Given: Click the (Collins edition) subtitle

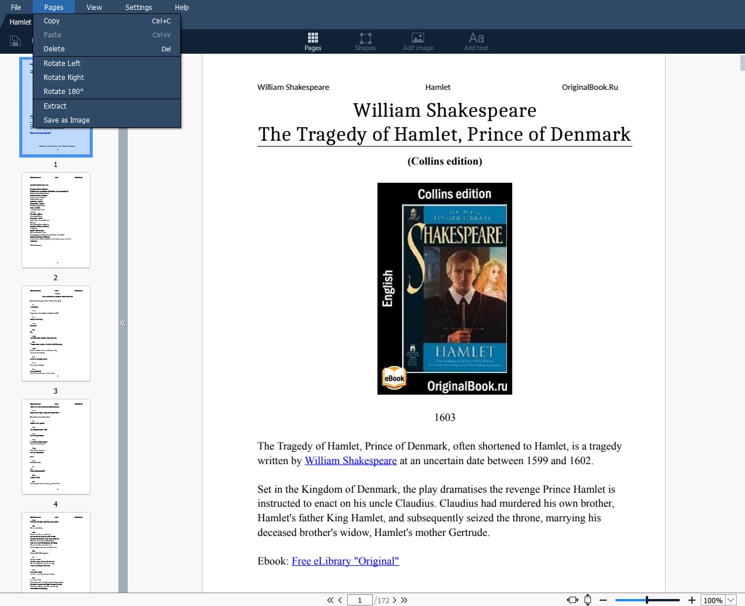Looking at the screenshot, I should [445, 161].
